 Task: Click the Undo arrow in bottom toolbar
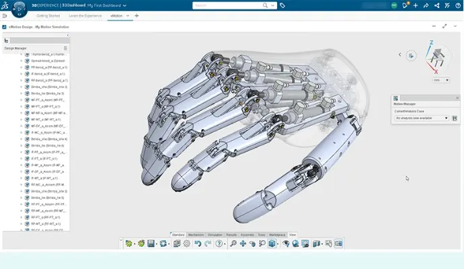(x=198, y=243)
